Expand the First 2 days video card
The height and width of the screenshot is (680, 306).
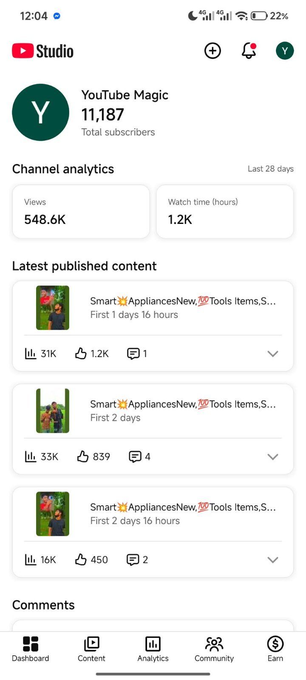coord(273,457)
